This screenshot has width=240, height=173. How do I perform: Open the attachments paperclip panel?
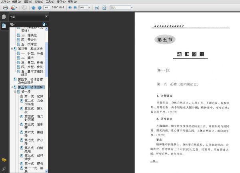(4, 169)
